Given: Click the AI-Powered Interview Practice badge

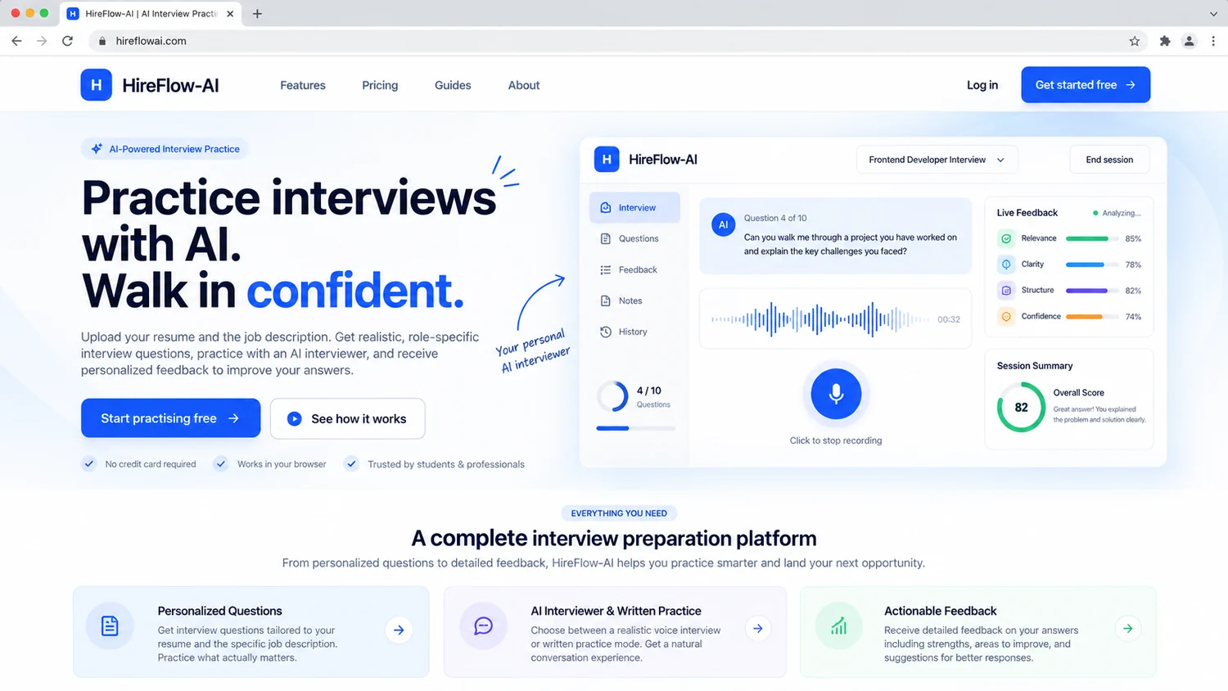Looking at the screenshot, I should click(x=165, y=149).
